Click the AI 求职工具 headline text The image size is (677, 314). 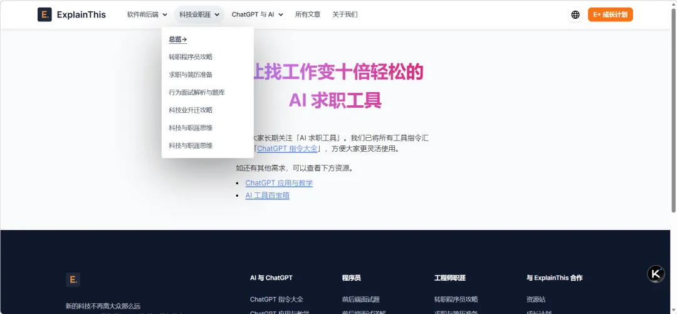coord(335,100)
